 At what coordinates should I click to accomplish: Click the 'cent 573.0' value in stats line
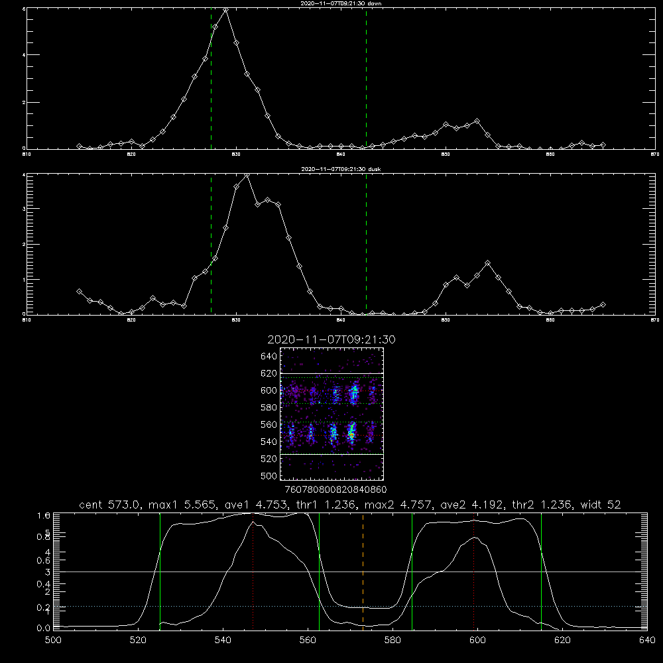[110, 505]
